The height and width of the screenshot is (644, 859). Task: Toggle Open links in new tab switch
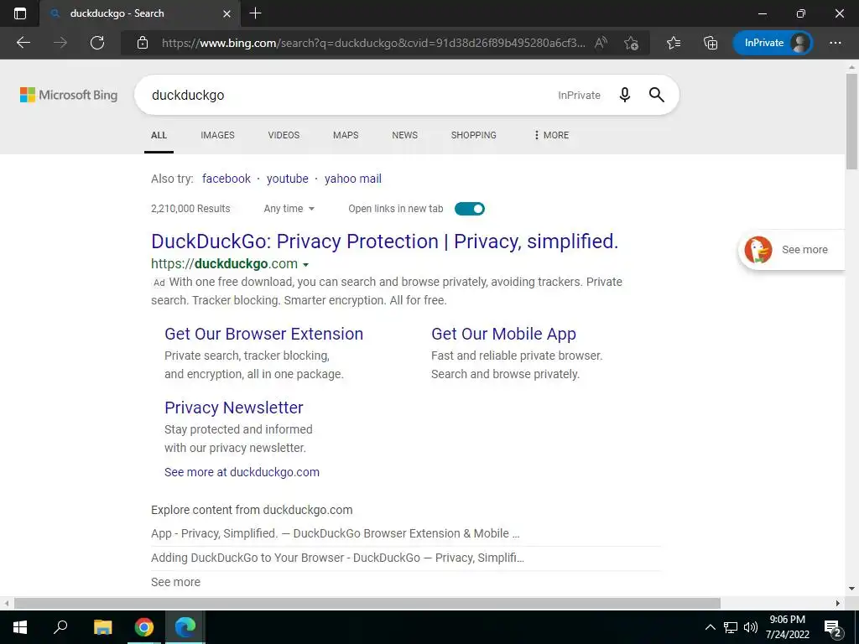point(470,209)
